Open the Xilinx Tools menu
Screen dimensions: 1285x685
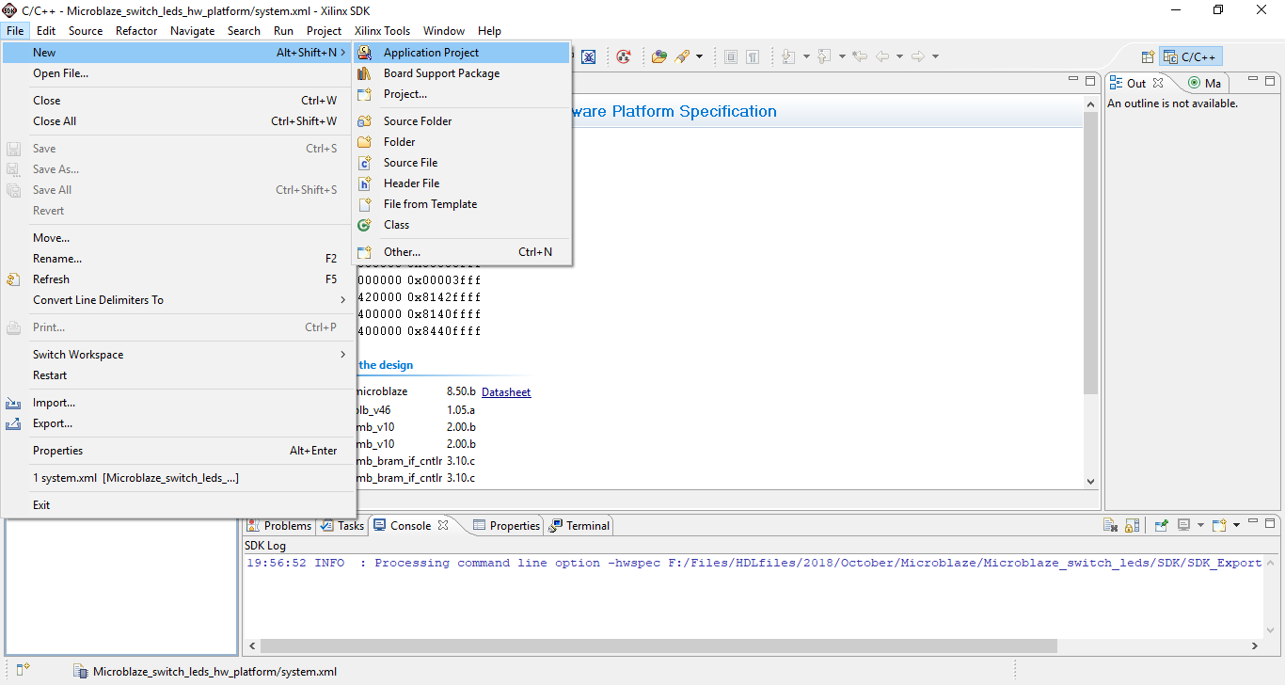tap(382, 31)
